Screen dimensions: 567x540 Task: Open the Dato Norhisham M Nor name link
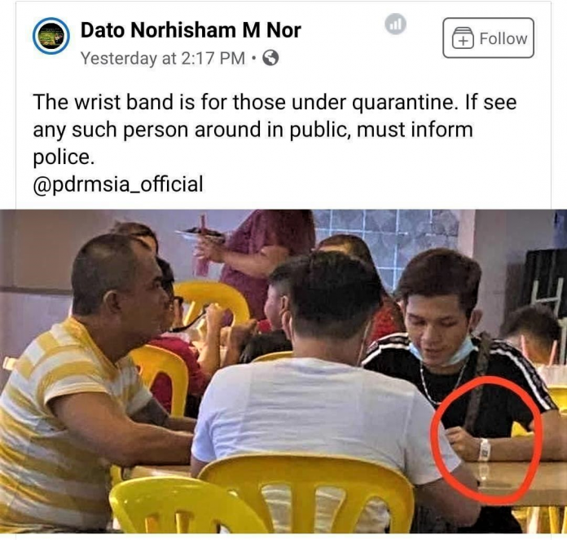coord(191,29)
